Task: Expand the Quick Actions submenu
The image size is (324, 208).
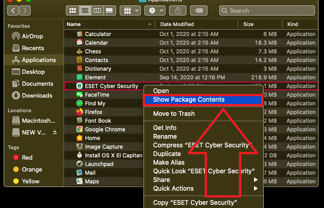Action: coord(203,188)
